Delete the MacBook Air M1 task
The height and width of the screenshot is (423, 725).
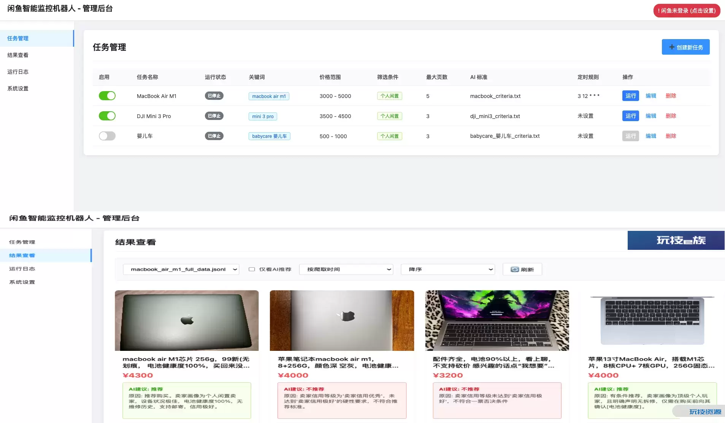tap(671, 96)
